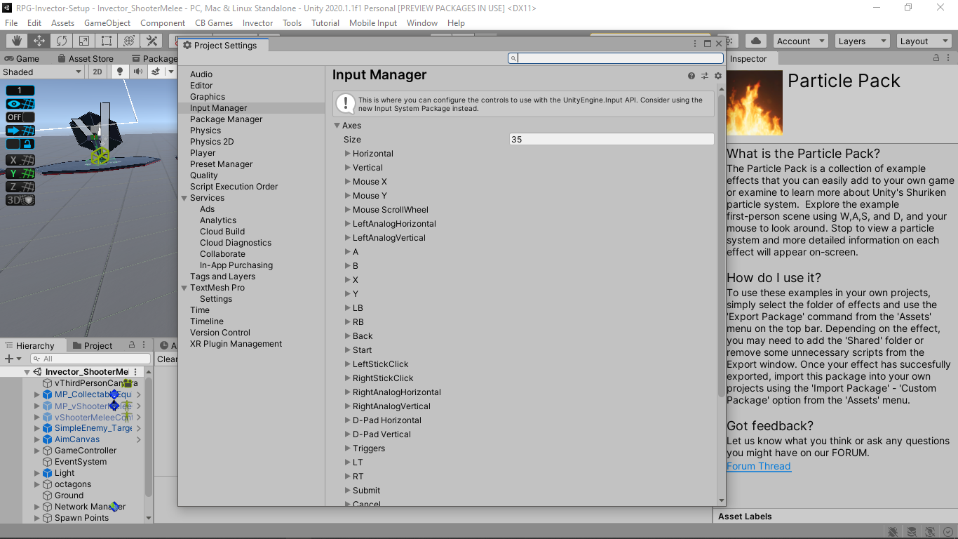Click the scene grid visibility eye overlay icon
Screen dimensions: 958x539
[20, 104]
